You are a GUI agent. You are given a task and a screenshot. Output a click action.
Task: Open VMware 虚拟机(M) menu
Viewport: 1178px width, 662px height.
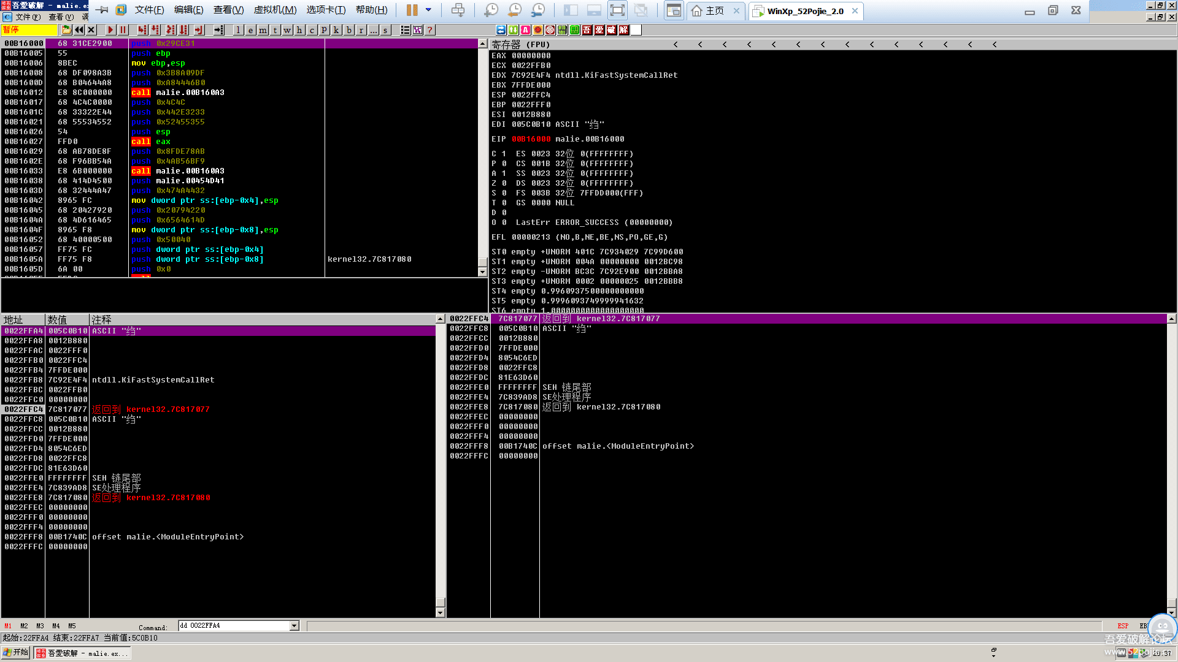tap(275, 10)
